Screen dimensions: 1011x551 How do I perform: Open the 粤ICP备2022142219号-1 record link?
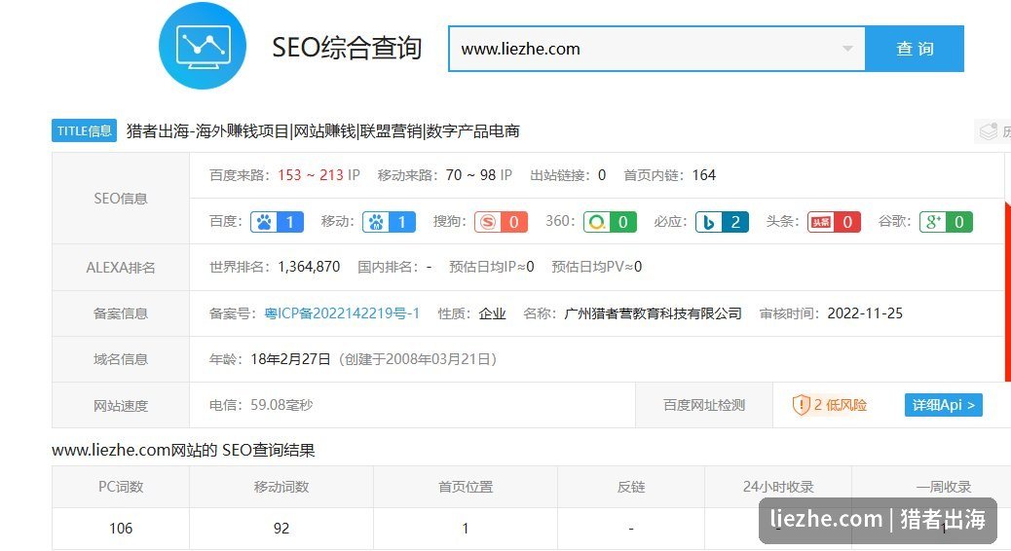pyautogui.click(x=342, y=313)
